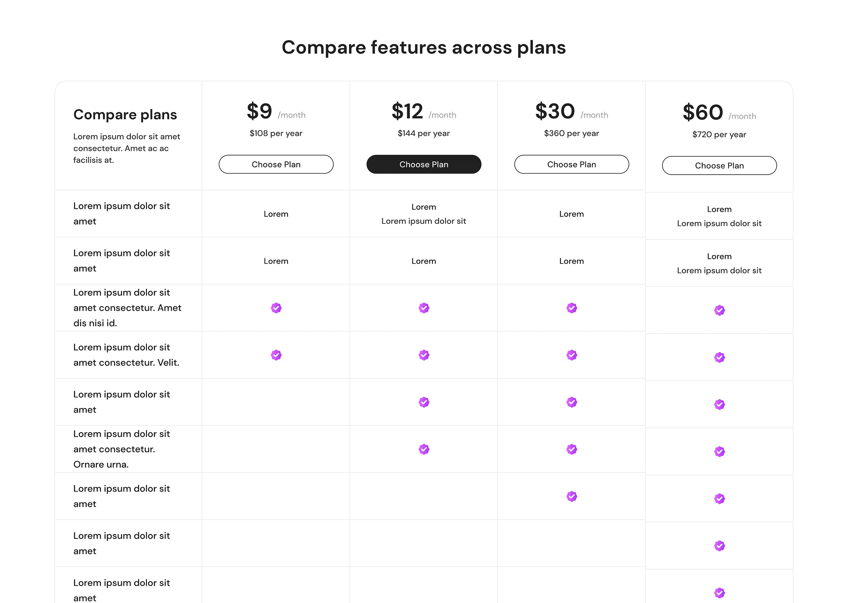Click the $30 column's second purple badge icon
The image size is (848, 603).
point(572,354)
